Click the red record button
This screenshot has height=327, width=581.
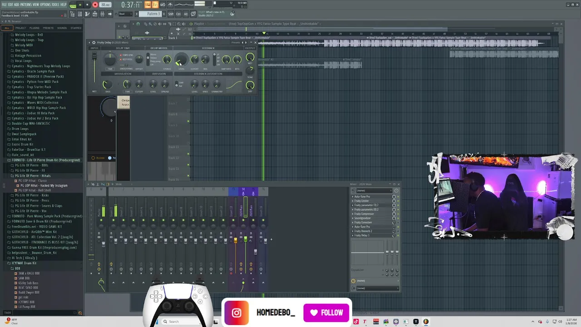(x=95, y=5)
